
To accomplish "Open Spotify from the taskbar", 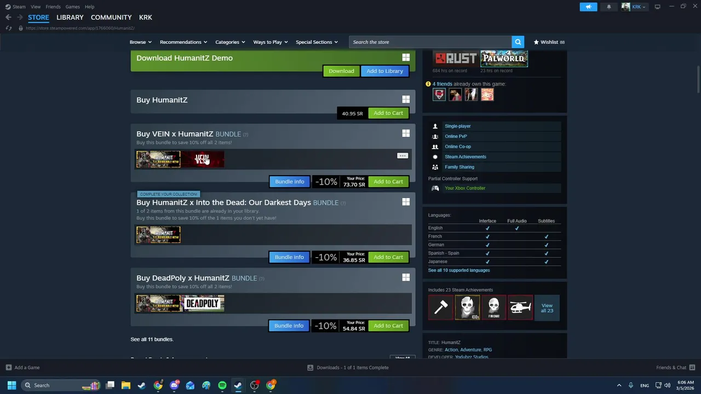I will tap(222, 385).
